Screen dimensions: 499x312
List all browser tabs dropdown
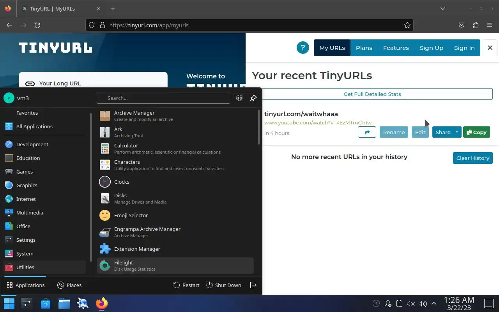(x=443, y=9)
